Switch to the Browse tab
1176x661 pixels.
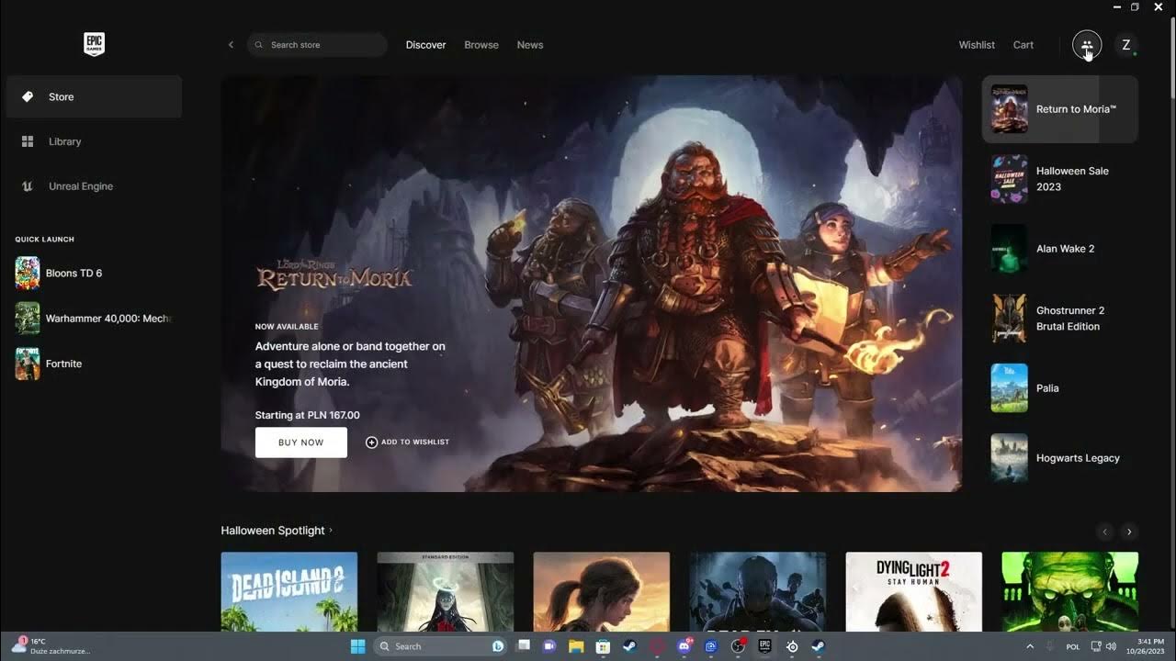481,45
